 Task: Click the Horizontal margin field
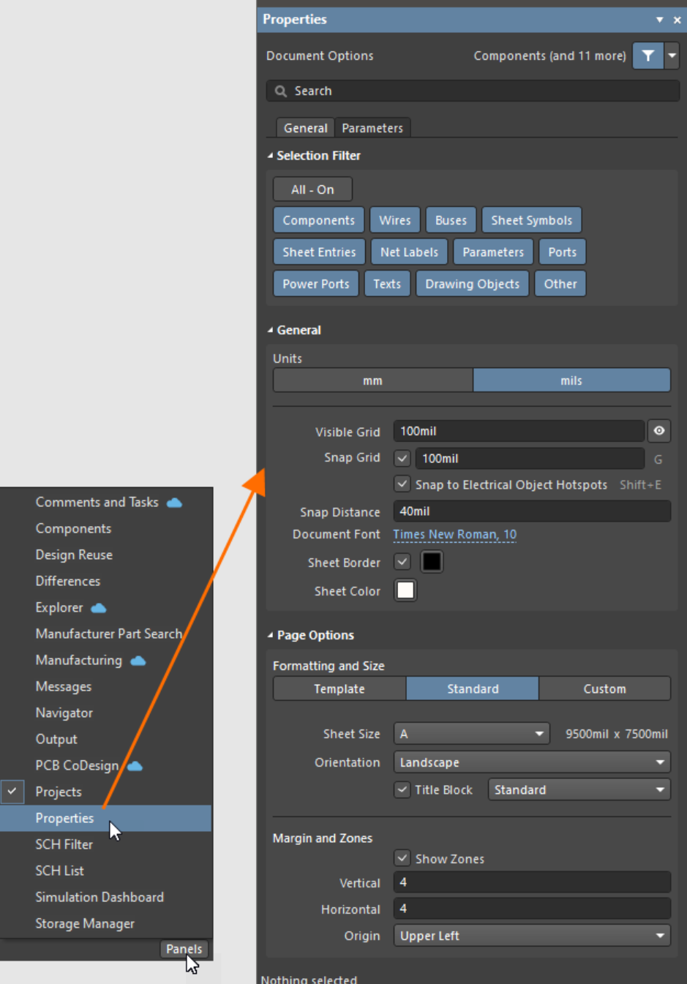pyautogui.click(x=532, y=909)
